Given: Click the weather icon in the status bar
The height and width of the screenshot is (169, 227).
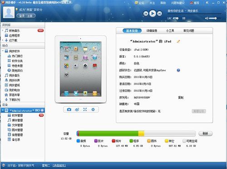Looking at the screenshot, I should 4,165.
